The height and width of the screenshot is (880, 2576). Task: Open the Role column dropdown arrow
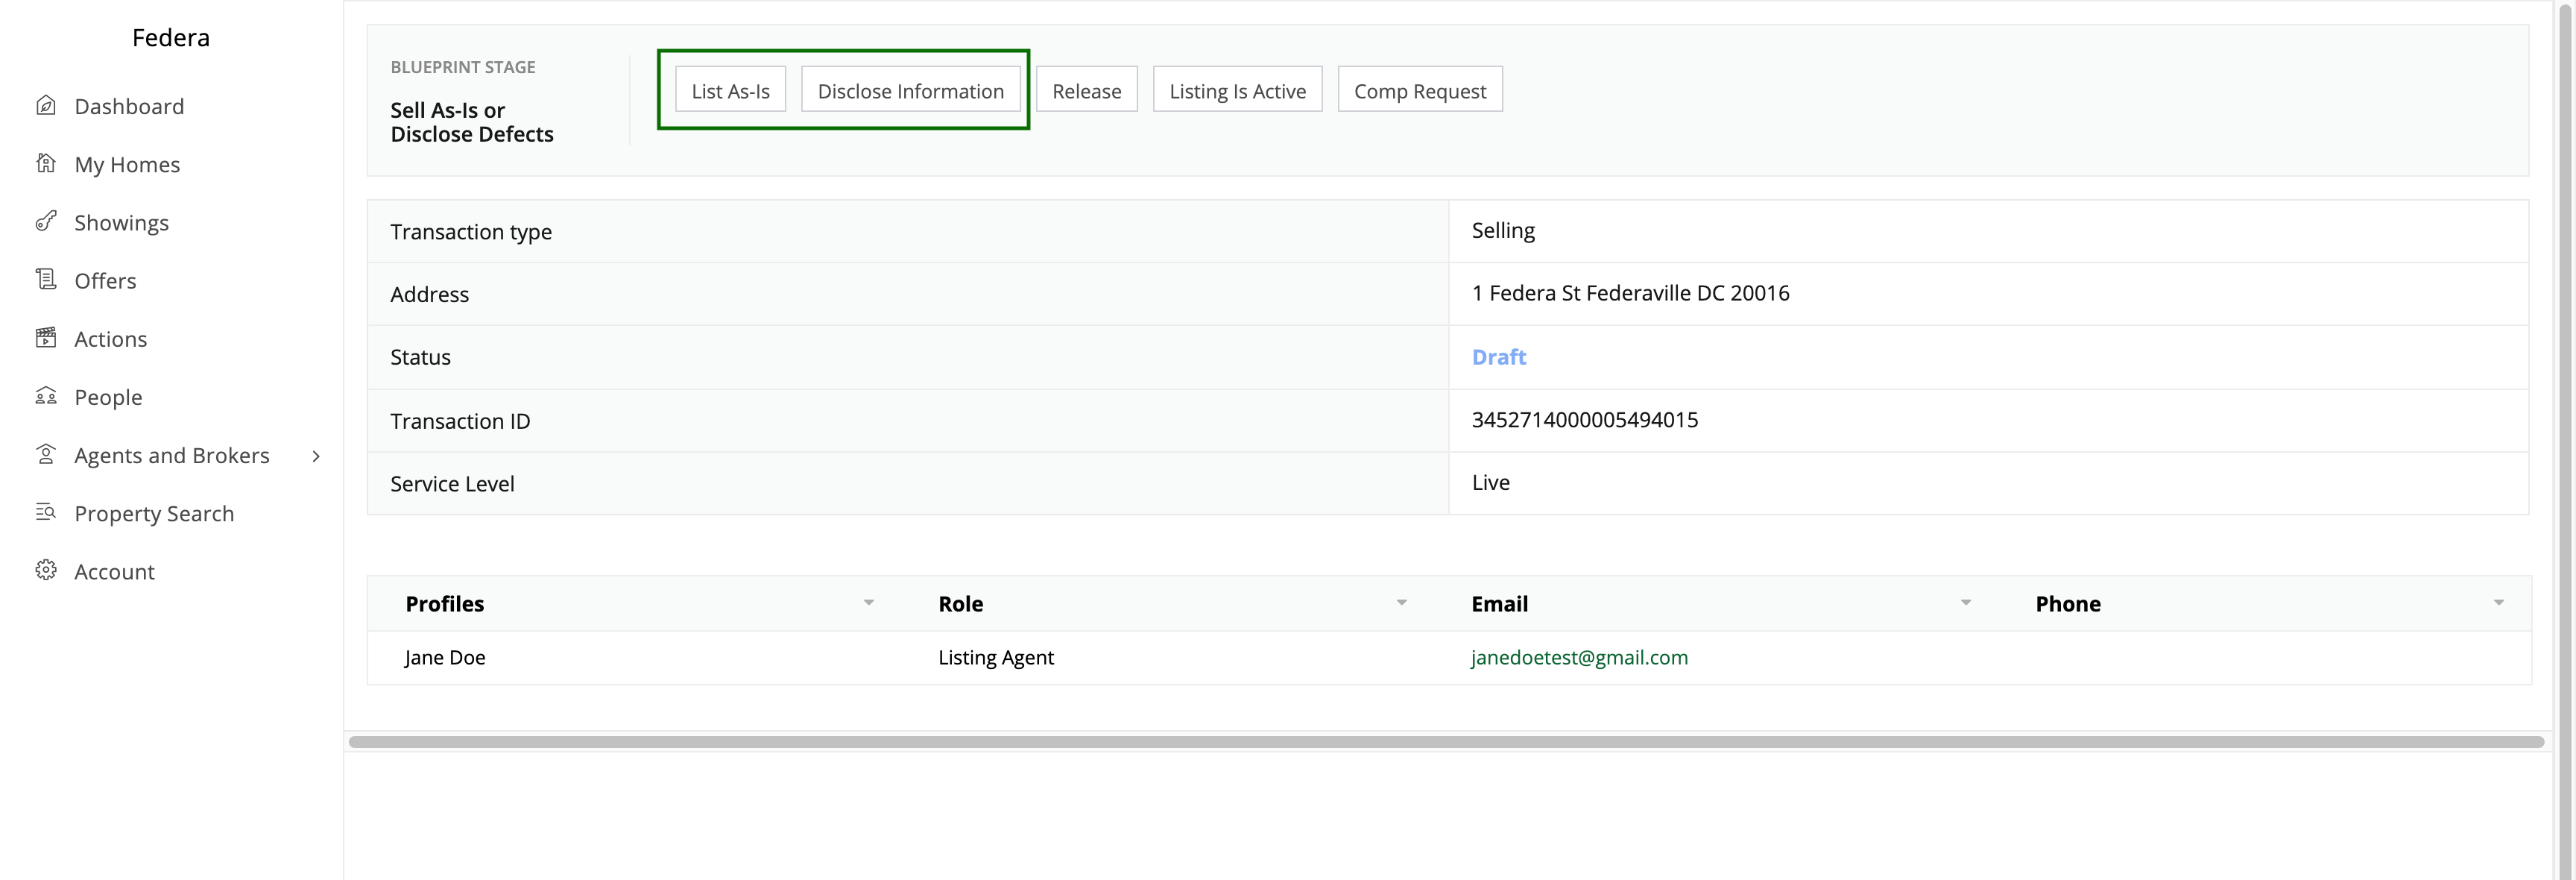1402,603
